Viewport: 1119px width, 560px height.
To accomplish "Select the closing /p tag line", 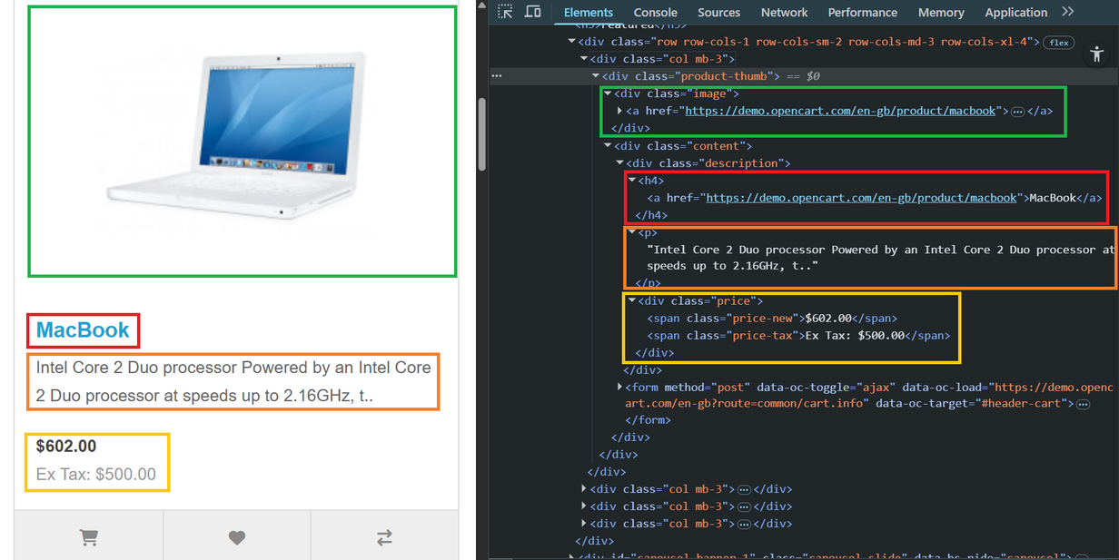I will 649,284.
